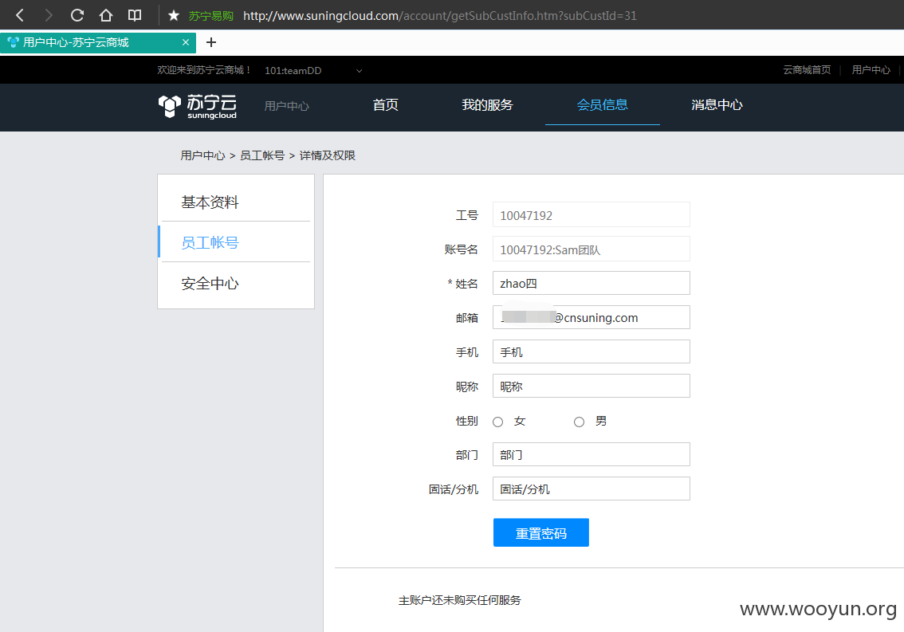The image size is (904, 632).
Task: Click the 工号 field showing 10047192
Action: (x=591, y=215)
